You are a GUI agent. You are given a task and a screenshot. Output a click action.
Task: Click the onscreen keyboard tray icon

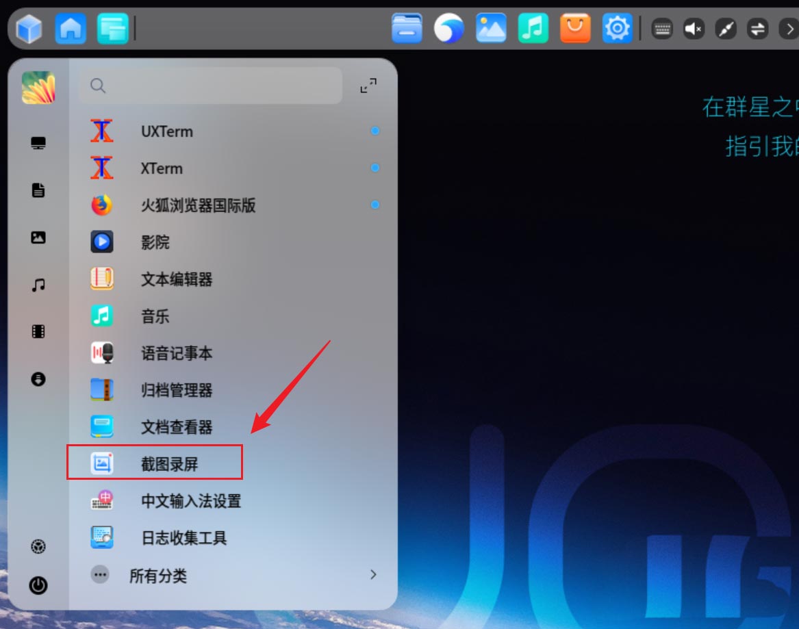click(x=662, y=29)
